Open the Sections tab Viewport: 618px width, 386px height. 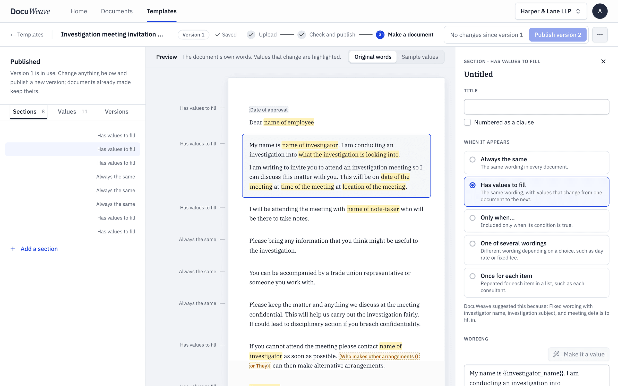tap(29, 112)
